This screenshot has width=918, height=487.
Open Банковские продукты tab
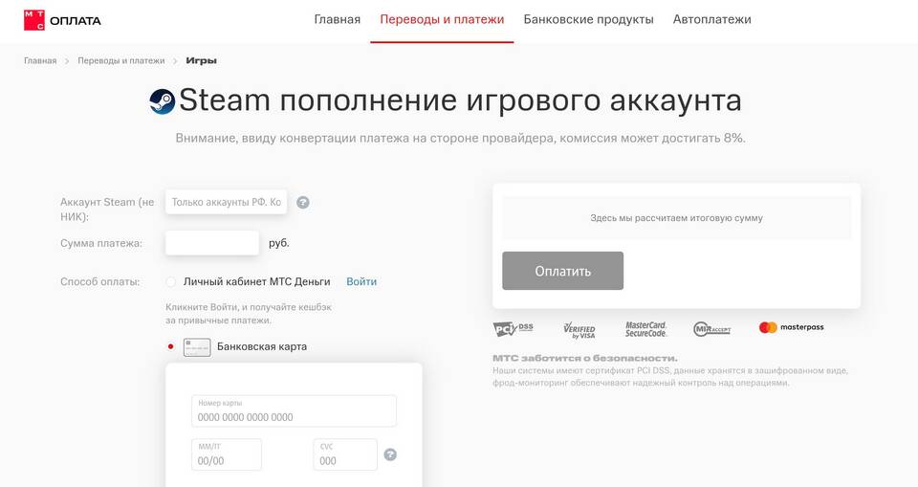coord(588,20)
